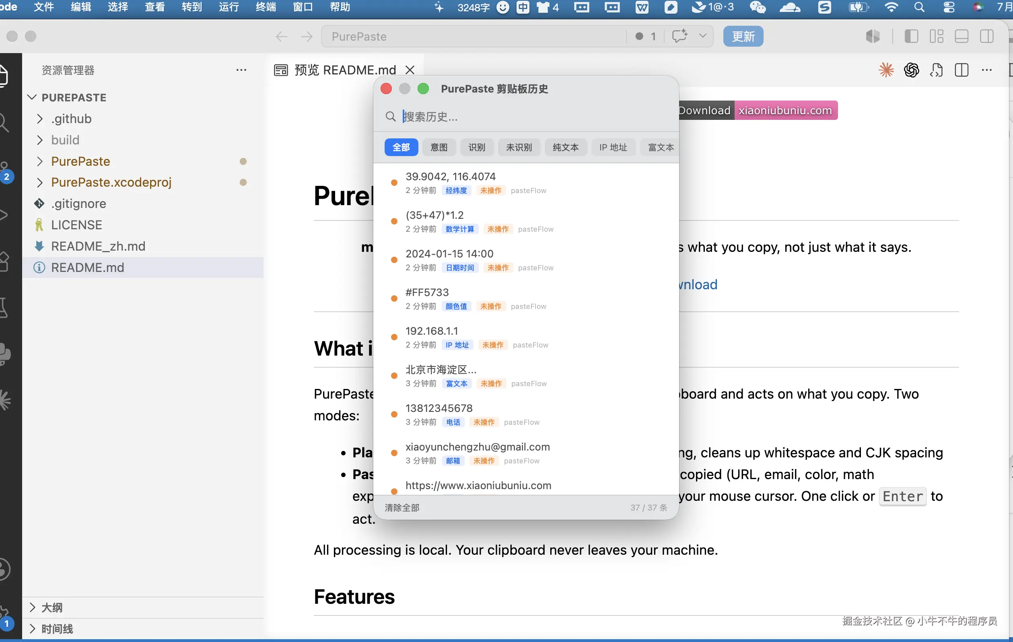Image resolution: width=1013 pixels, height=642 pixels.
Task: Collapse the PUREPASTE root folder
Action: (x=32, y=97)
